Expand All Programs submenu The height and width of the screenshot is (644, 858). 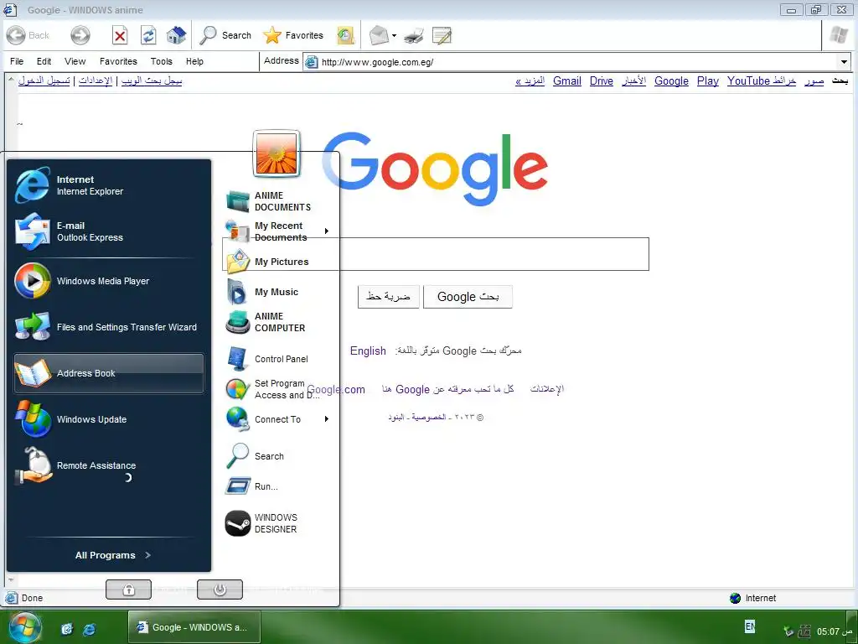(113, 555)
